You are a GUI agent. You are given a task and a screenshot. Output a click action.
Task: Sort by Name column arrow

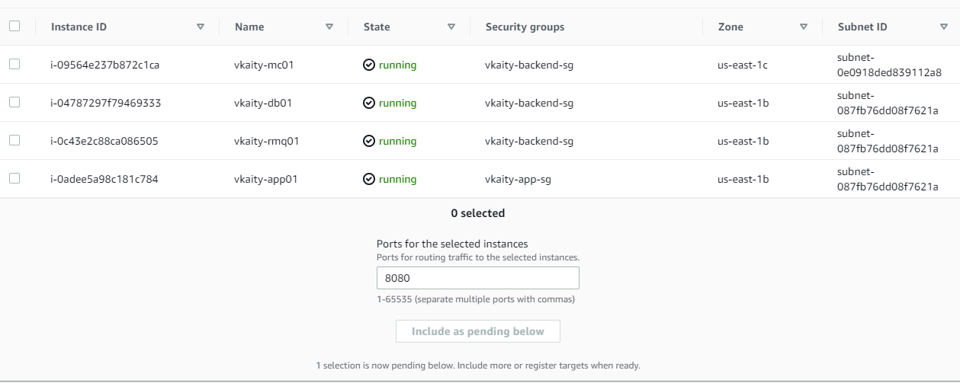329,27
